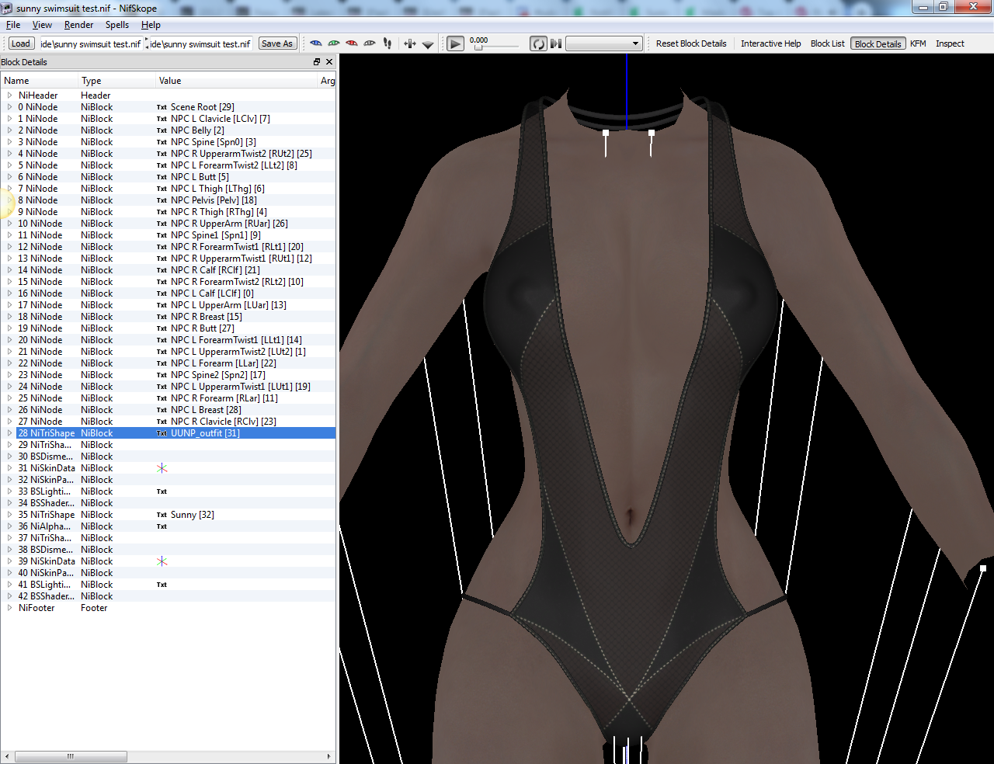Screen dimensions: 994x764
Task: Click the NifSkope title bar app icon
Action: pos(7,8)
